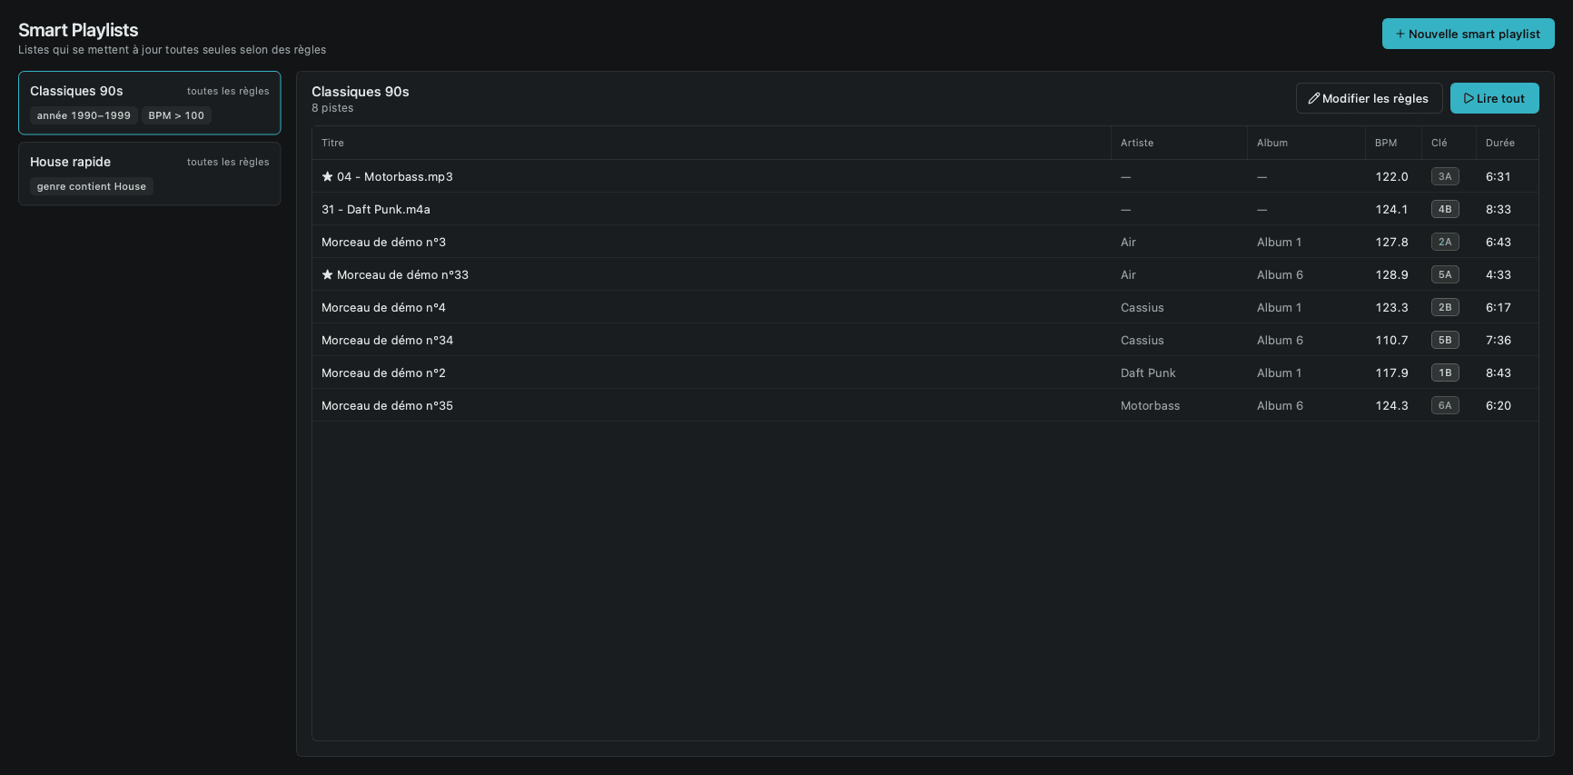Click the 1B key badge
The height and width of the screenshot is (775, 1573).
click(x=1445, y=373)
